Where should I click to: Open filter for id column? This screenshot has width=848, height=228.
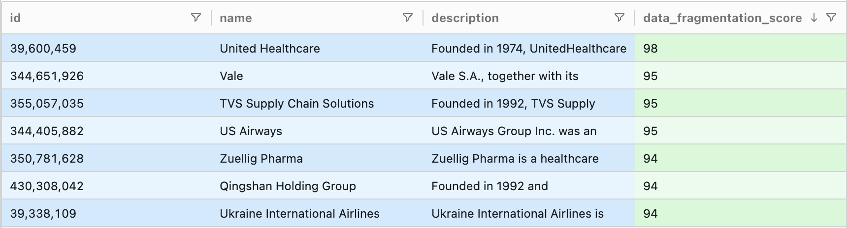click(196, 18)
